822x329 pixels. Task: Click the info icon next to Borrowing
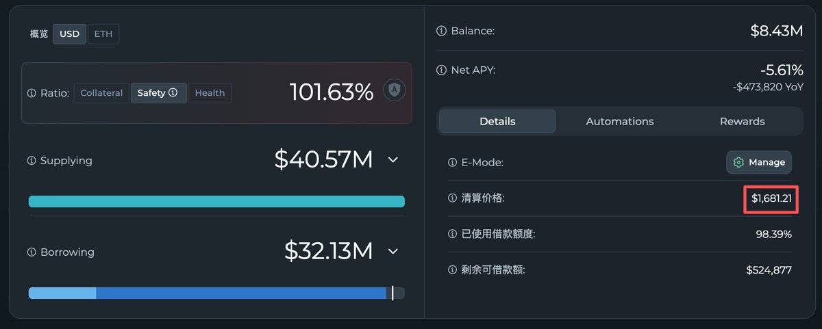click(32, 252)
